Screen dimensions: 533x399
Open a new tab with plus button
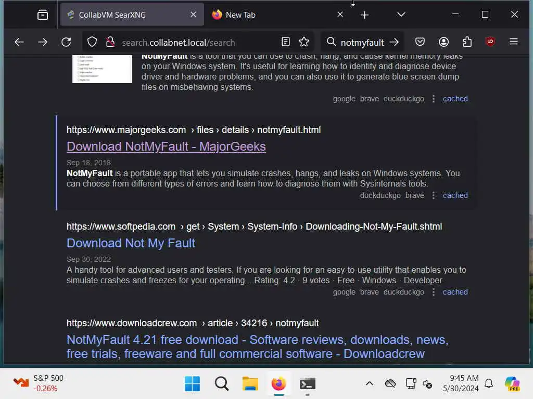point(364,15)
